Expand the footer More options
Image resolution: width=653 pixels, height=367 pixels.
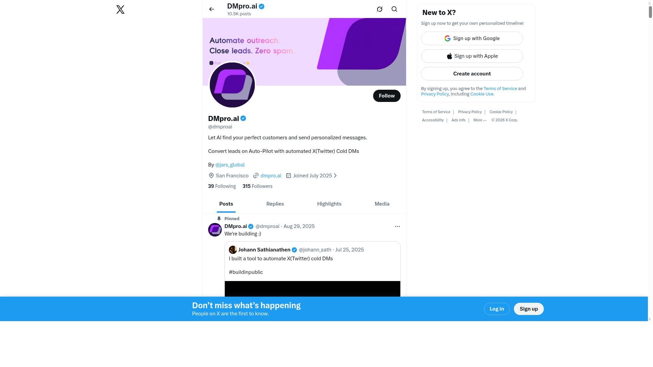pyautogui.click(x=480, y=120)
